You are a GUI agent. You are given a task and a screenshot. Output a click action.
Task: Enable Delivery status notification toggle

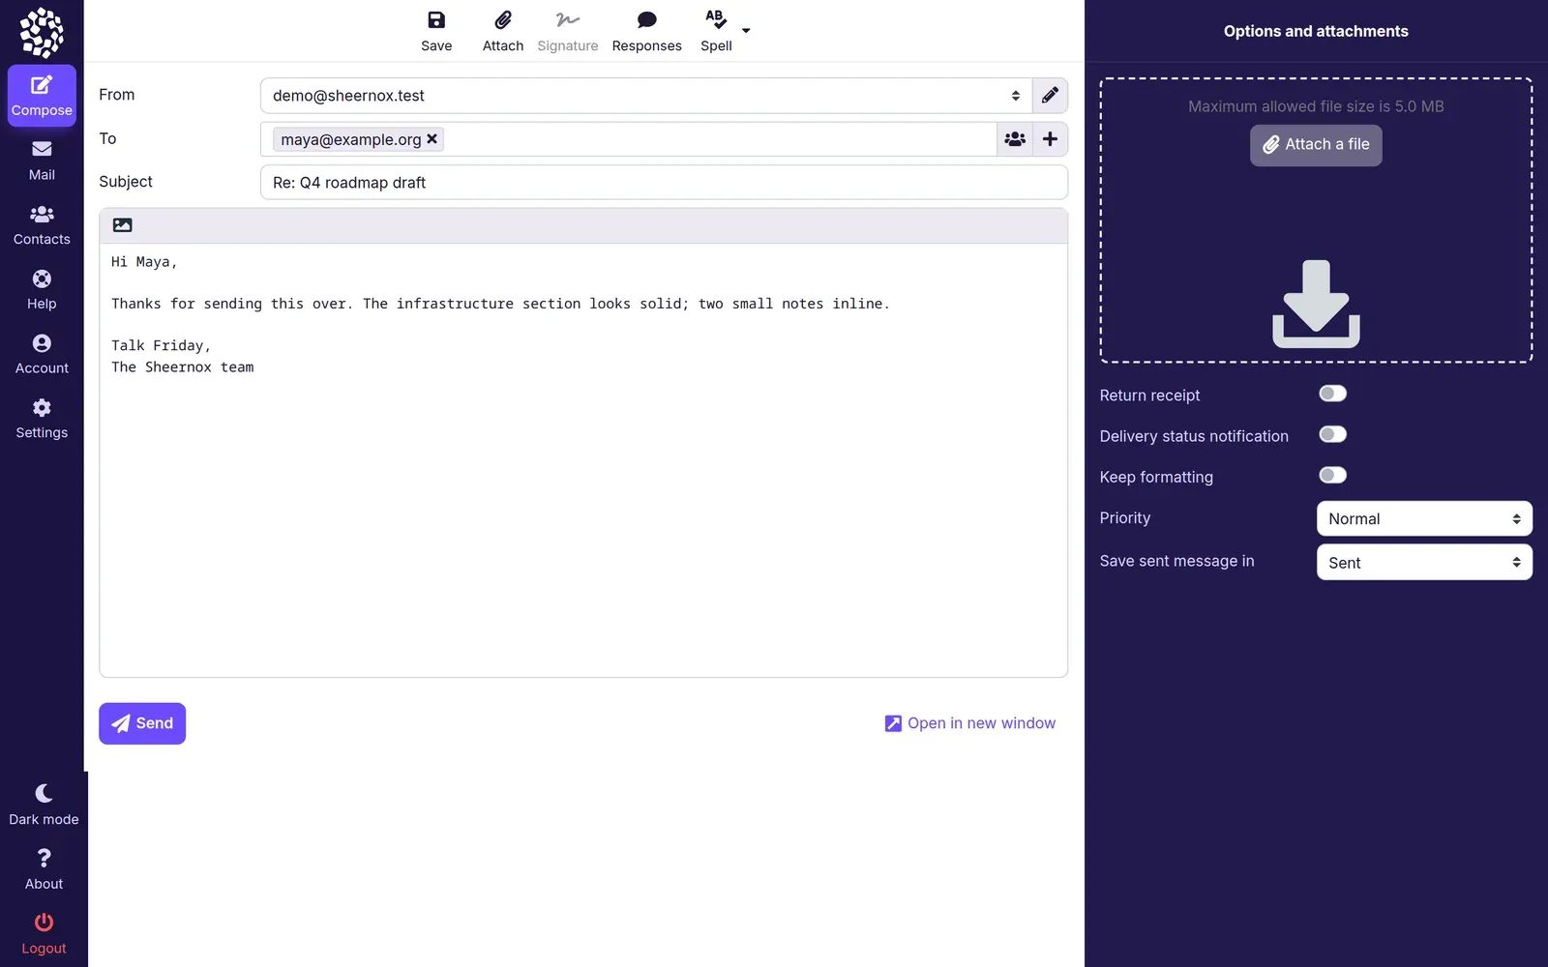pyautogui.click(x=1332, y=434)
